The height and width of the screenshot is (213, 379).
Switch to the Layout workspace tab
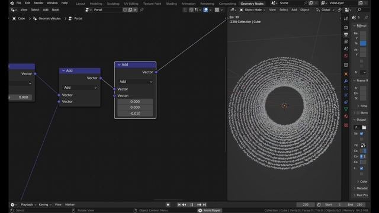[x=81, y=4]
